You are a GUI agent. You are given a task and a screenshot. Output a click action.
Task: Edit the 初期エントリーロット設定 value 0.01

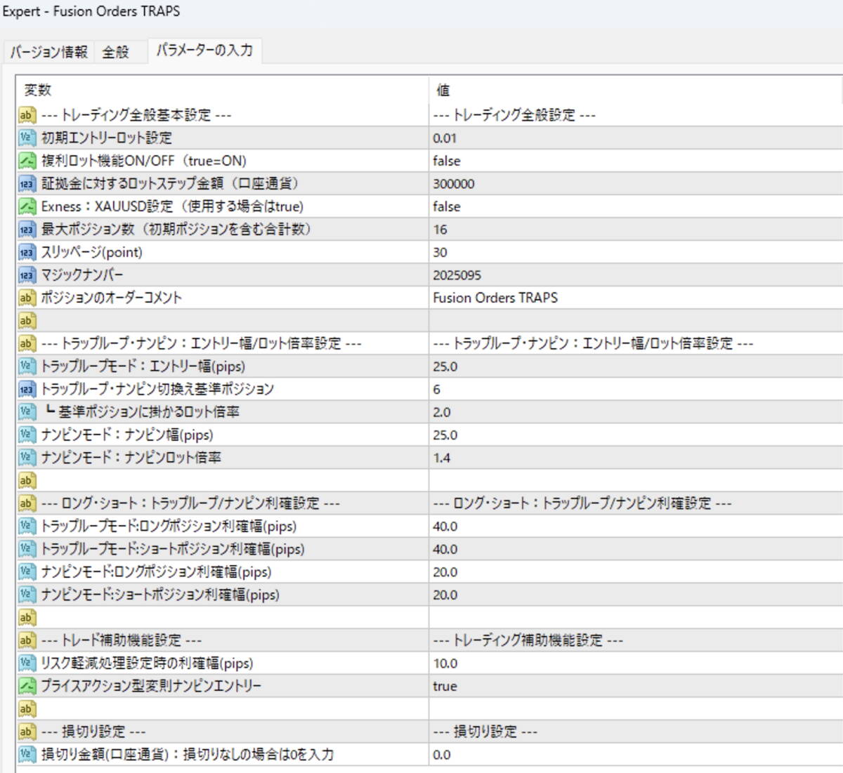coord(445,138)
